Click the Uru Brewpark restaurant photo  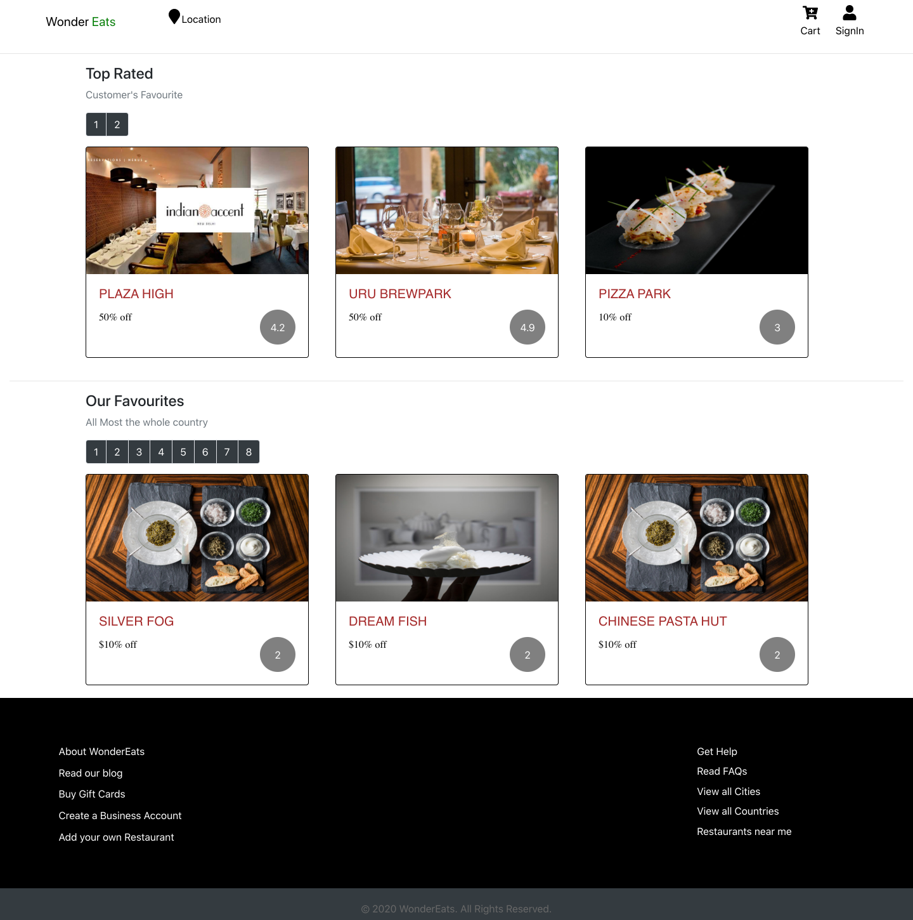point(447,211)
